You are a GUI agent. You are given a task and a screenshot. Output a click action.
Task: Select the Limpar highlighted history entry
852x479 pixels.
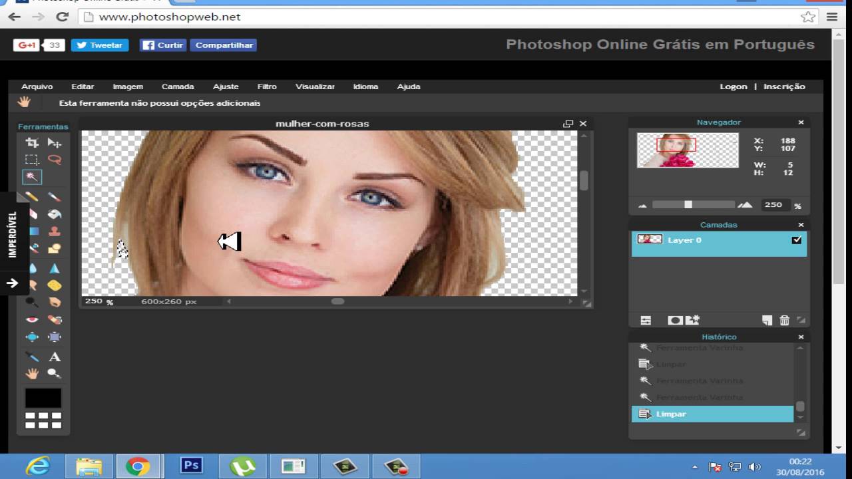point(712,414)
